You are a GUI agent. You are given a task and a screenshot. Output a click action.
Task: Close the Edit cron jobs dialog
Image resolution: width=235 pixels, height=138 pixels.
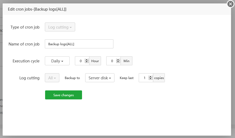230,4
